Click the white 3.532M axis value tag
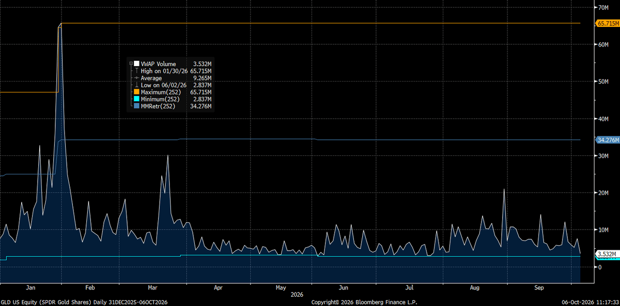620x306 pixels. pyautogui.click(x=607, y=254)
